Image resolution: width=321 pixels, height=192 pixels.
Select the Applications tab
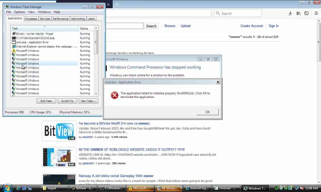click(x=15, y=18)
